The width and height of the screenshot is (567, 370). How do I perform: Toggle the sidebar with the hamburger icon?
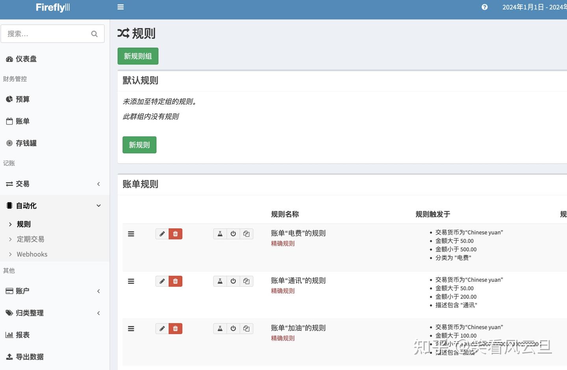[120, 6]
